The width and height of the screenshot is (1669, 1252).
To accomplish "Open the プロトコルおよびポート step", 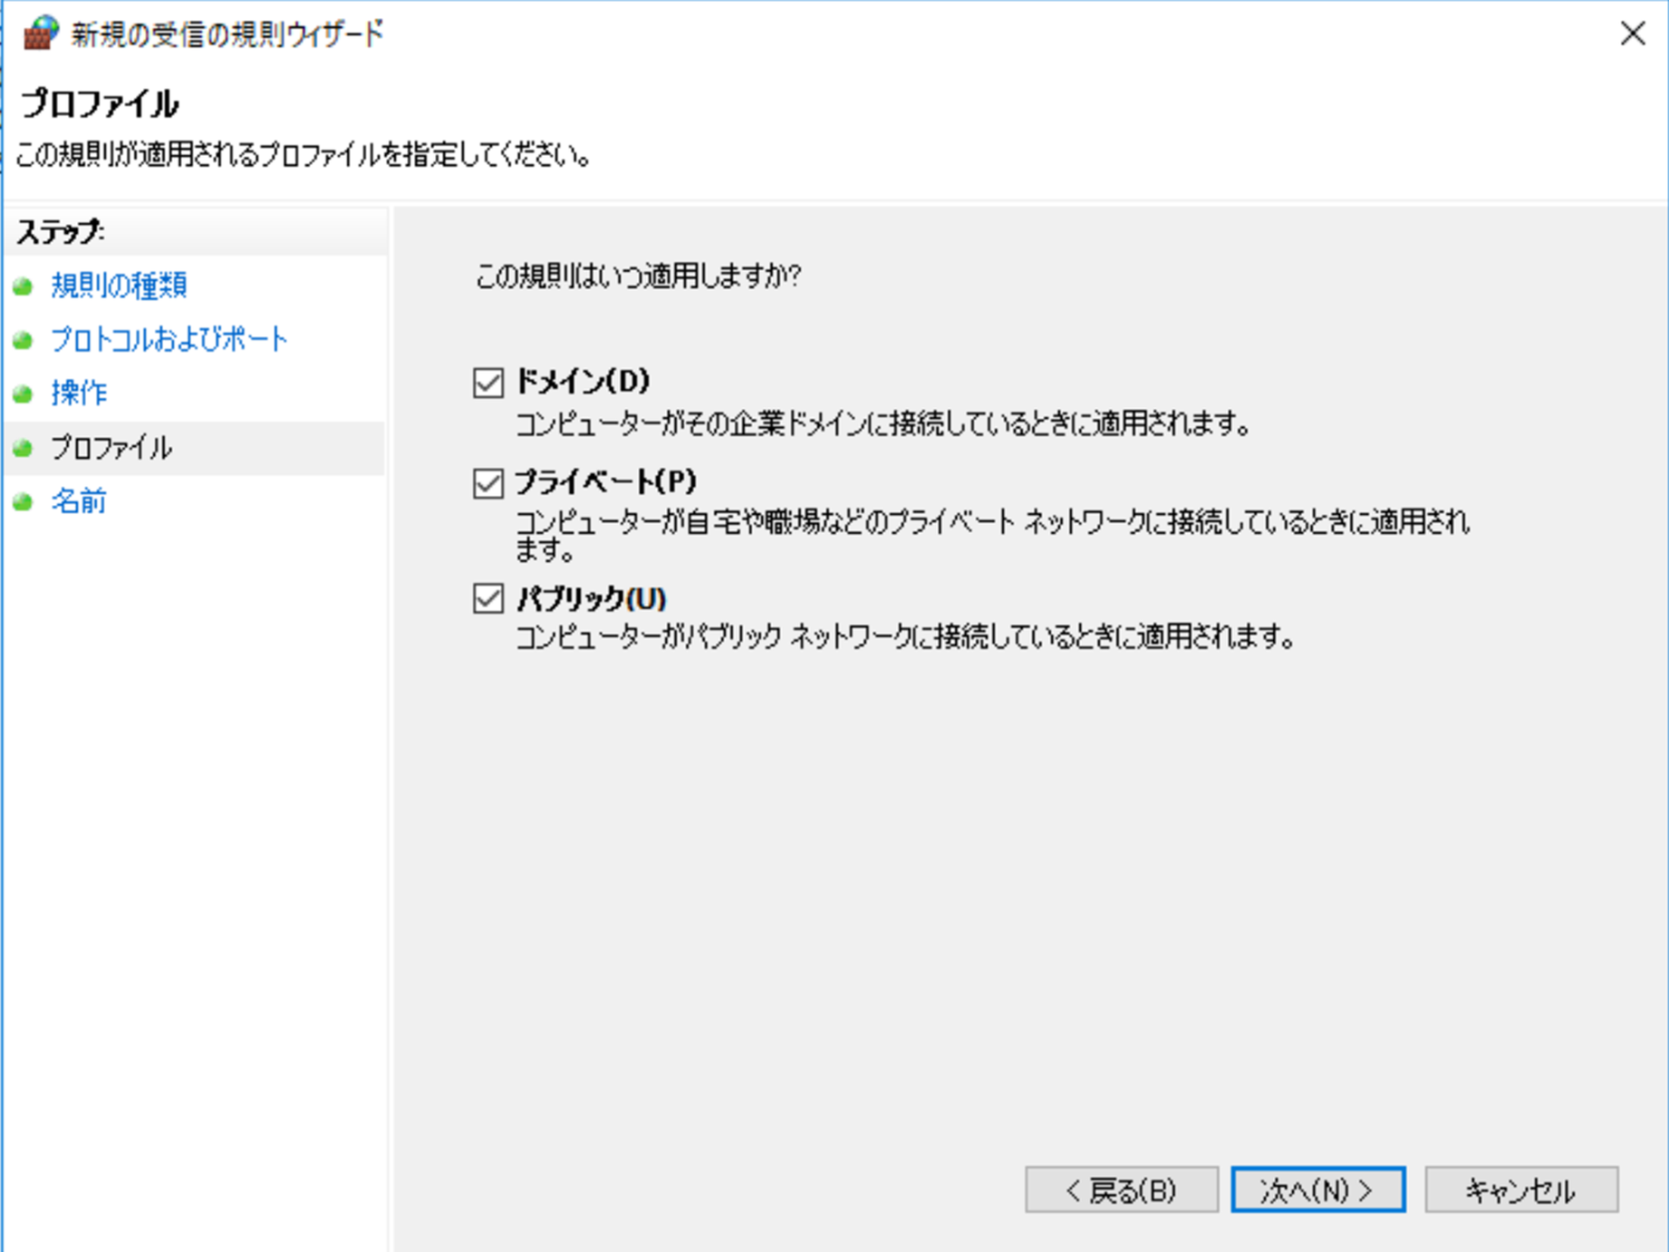I will [169, 339].
